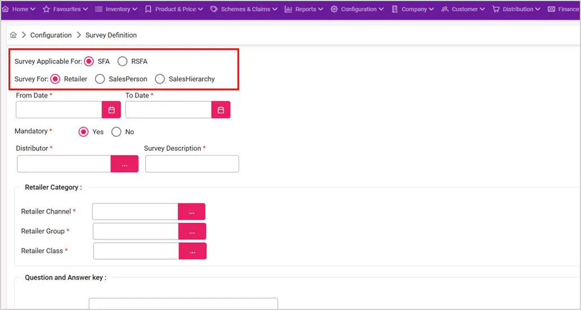Click the Survey Definition breadcrumb
The image size is (581, 310).
pyautogui.click(x=111, y=35)
